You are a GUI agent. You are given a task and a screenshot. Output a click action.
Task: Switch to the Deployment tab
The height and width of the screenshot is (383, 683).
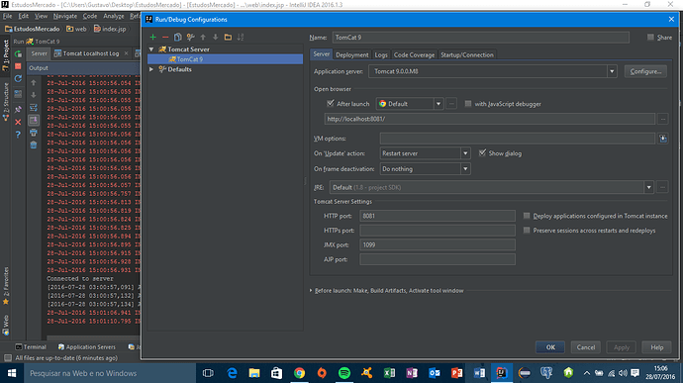point(352,54)
